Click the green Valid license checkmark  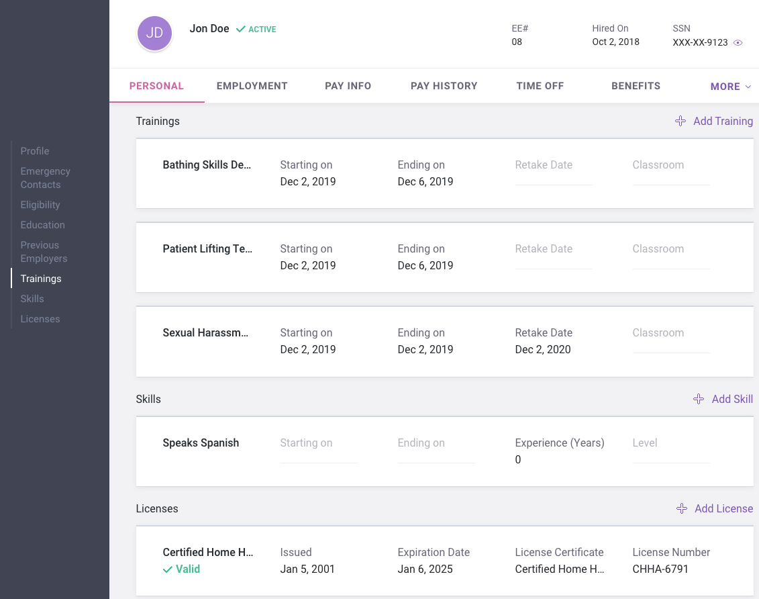168,569
